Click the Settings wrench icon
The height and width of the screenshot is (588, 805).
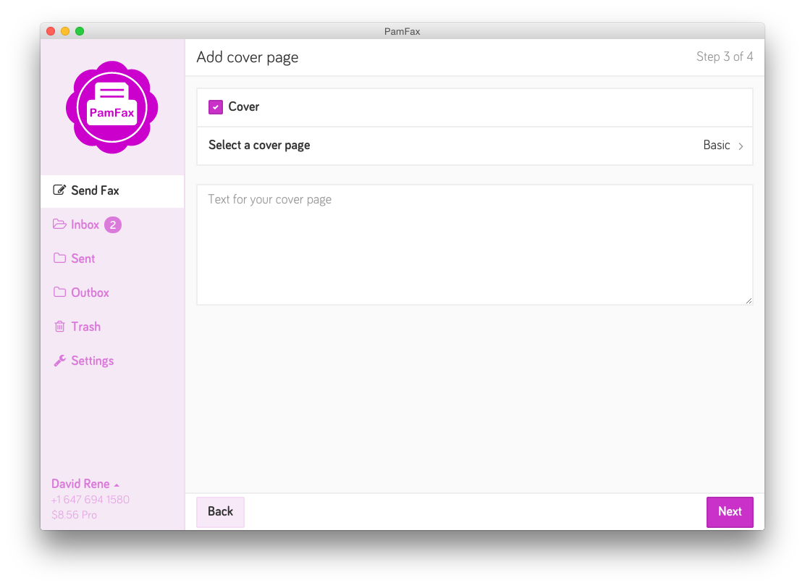pos(59,361)
